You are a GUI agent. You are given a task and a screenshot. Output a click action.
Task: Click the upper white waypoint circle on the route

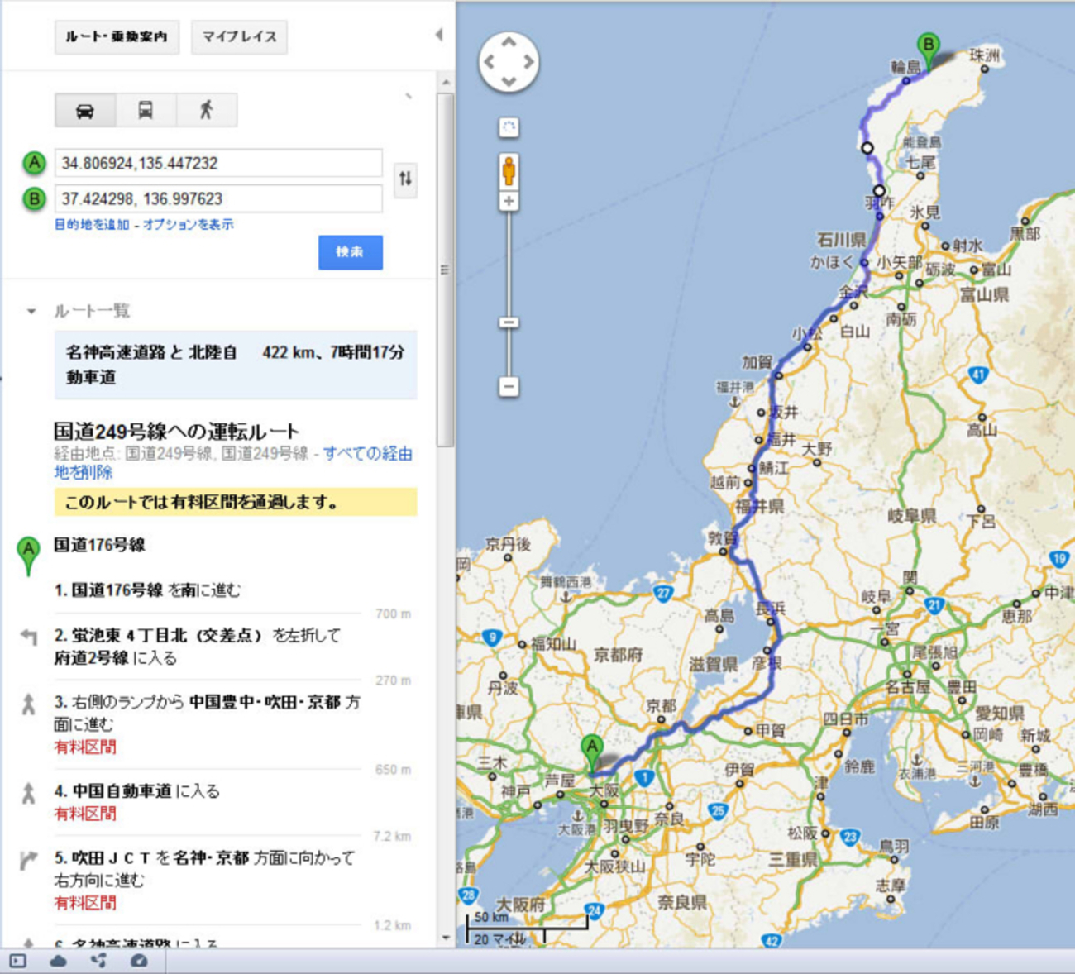(x=867, y=148)
